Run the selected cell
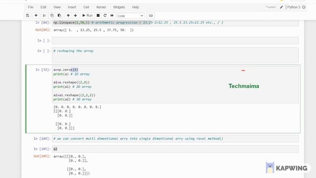 coord(87,15)
